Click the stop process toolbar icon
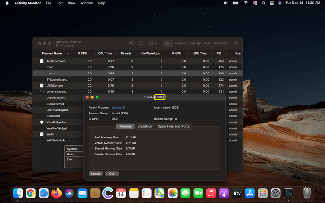This screenshot has width=325, height=203. click(131, 43)
